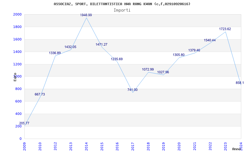Click y-axis tick label 2000
244x152 pixels.
click(17, 14)
